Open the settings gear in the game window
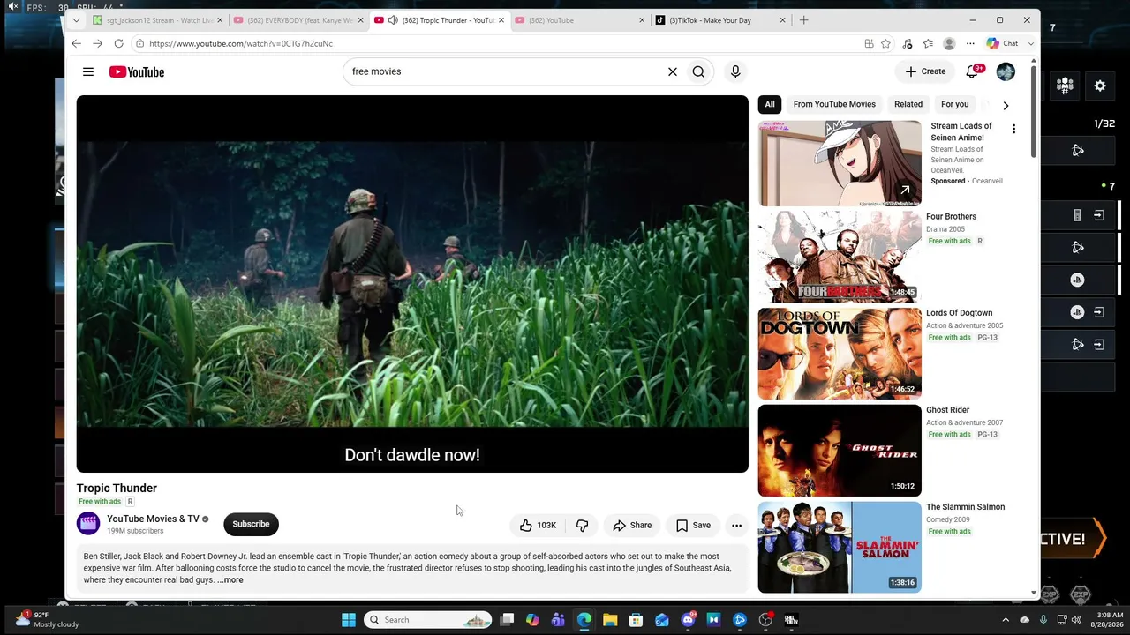The height and width of the screenshot is (635, 1130). [x=1100, y=86]
